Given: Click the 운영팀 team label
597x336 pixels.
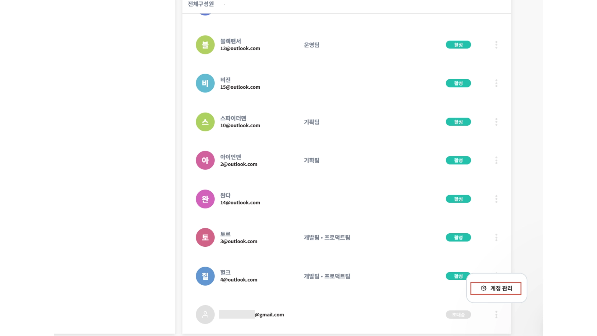Looking at the screenshot, I should (x=312, y=45).
